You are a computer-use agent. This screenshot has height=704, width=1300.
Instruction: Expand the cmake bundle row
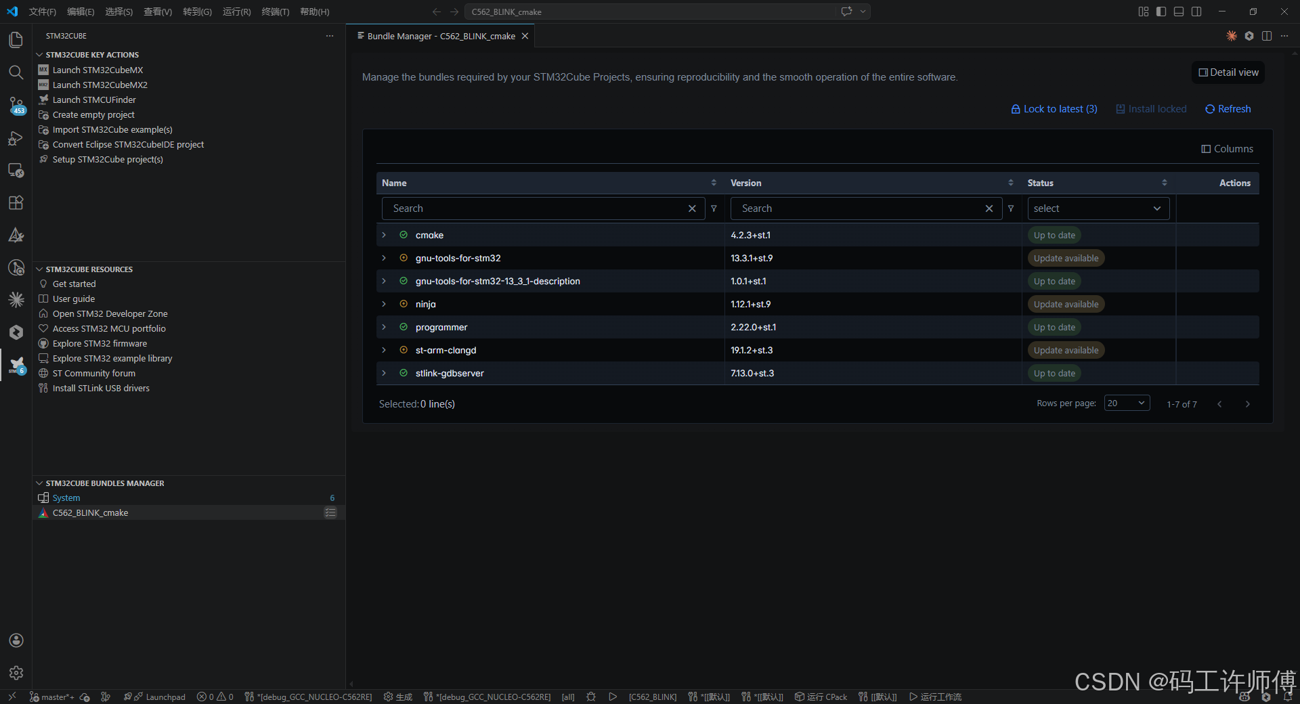pyautogui.click(x=384, y=235)
